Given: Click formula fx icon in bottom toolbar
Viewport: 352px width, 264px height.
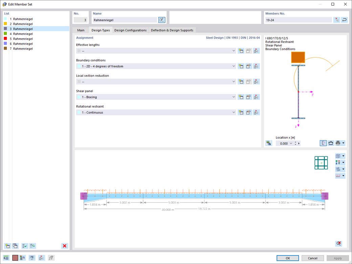Looking at the screenshot, I should pyautogui.click(x=51, y=258).
